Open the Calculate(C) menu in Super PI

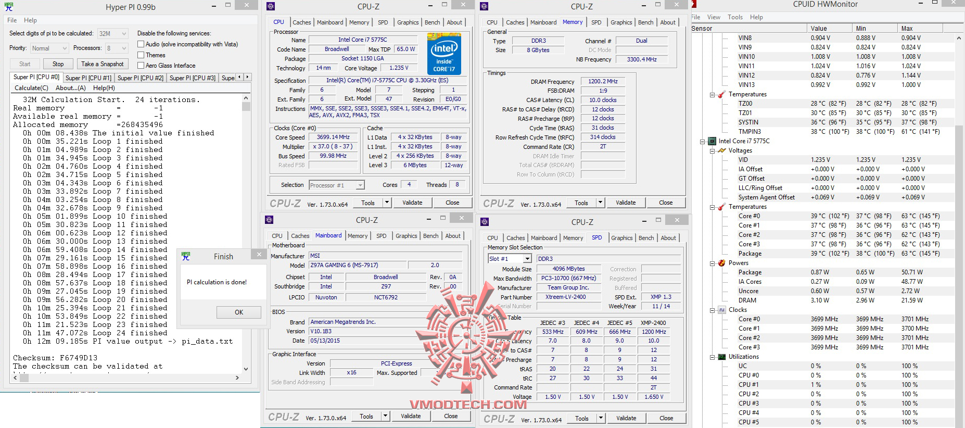pos(31,88)
